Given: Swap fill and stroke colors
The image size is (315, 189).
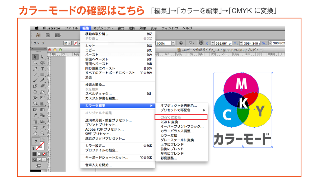Looking at the screenshot, I should 43,139.
